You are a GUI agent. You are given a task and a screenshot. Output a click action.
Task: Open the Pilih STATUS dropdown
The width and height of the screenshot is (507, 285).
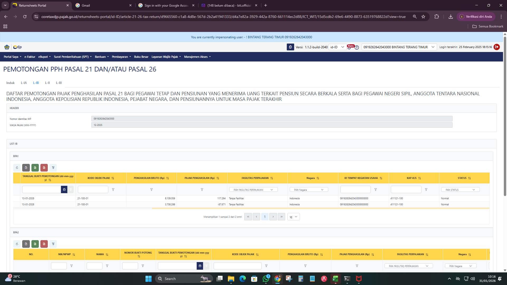pos(460,189)
